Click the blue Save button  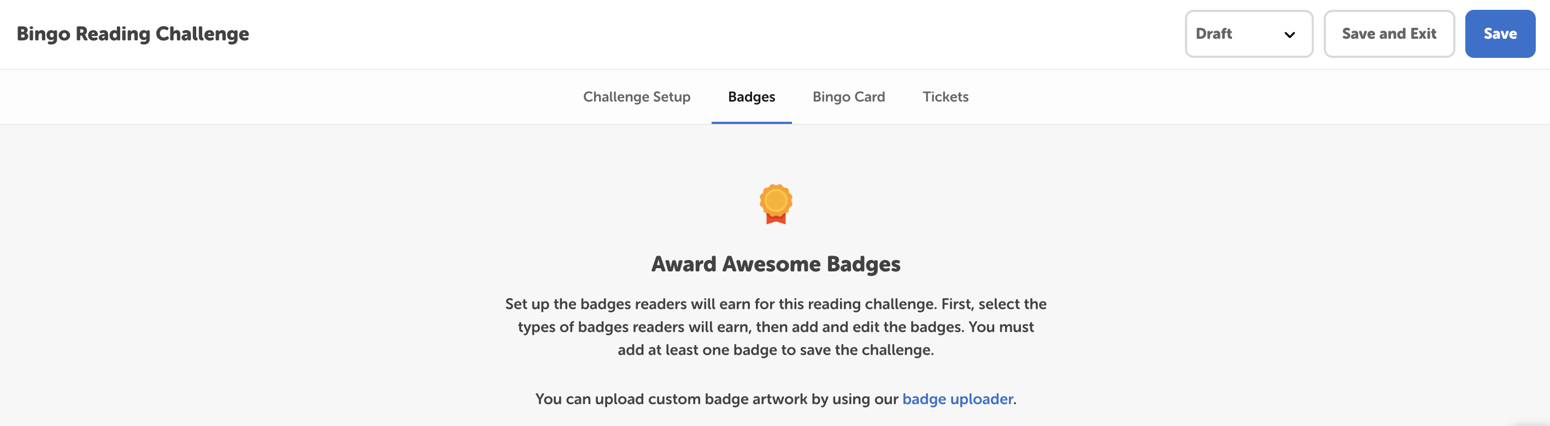[1500, 34]
